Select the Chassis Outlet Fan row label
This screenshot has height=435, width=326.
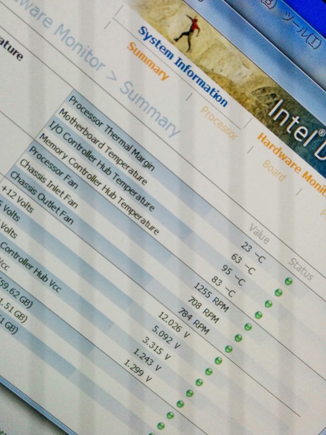42,198
